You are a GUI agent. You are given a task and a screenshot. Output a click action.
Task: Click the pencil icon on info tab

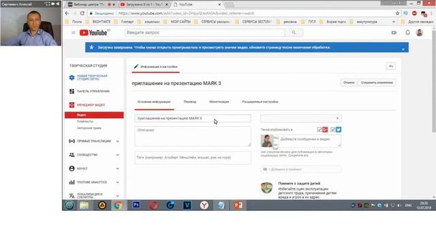(136, 67)
